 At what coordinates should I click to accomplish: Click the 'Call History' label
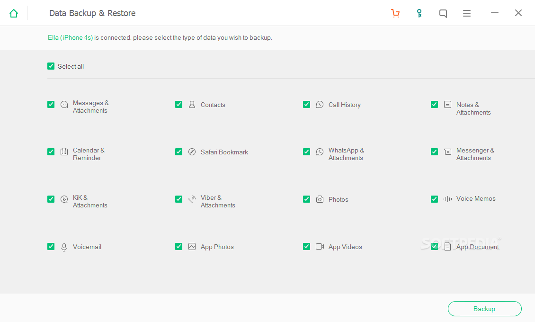344,105
